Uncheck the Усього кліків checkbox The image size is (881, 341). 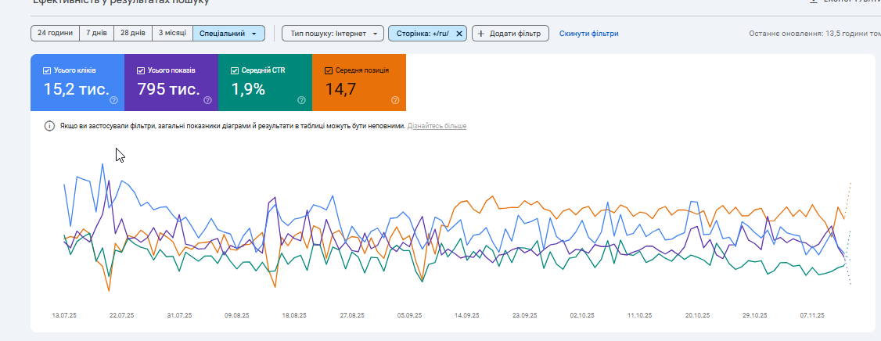(x=48, y=70)
